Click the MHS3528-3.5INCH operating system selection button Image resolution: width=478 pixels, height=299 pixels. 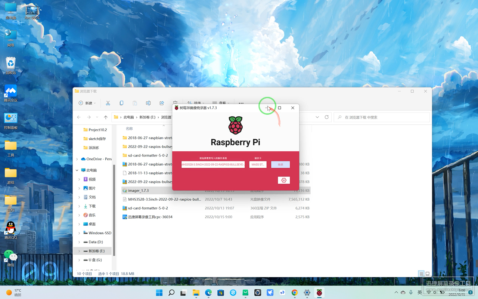tap(213, 164)
